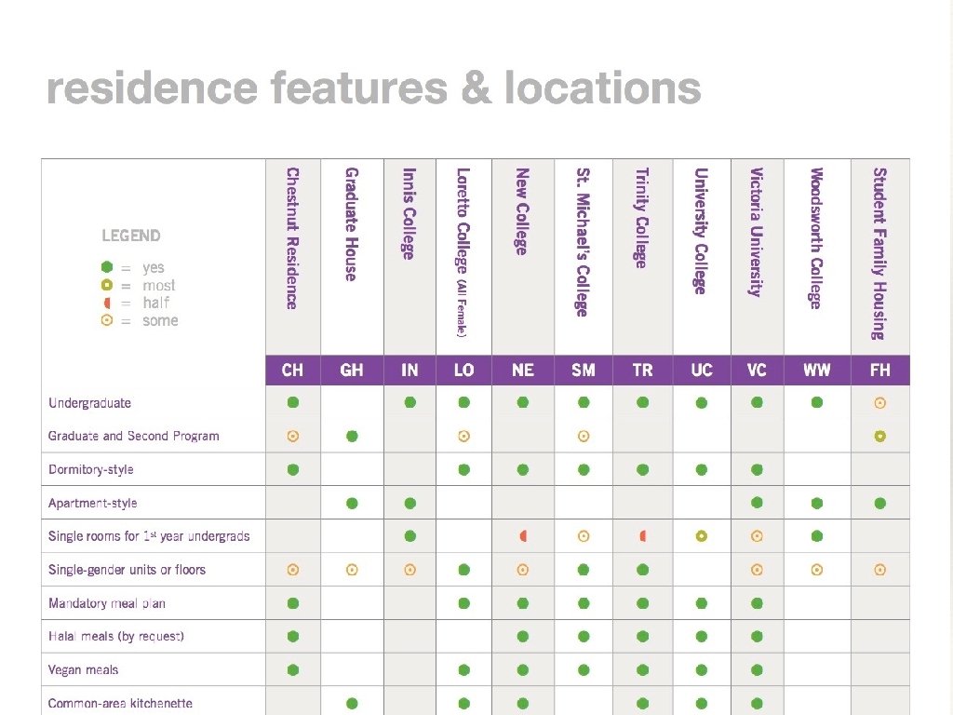
Task: Click the Dormitory-style dot under VC
Action: click(757, 469)
